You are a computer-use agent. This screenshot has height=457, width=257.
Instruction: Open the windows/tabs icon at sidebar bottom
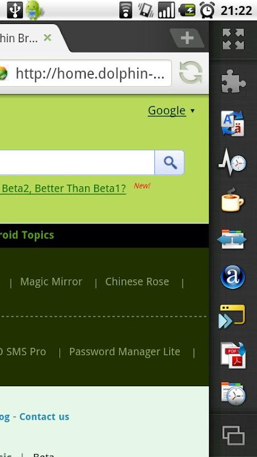click(233, 435)
